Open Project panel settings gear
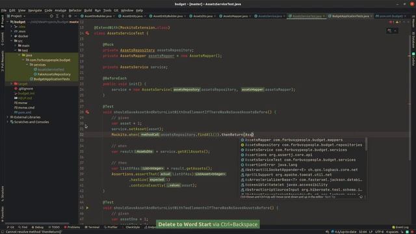Viewport: 416px width, 234px height. click(x=70, y=16)
